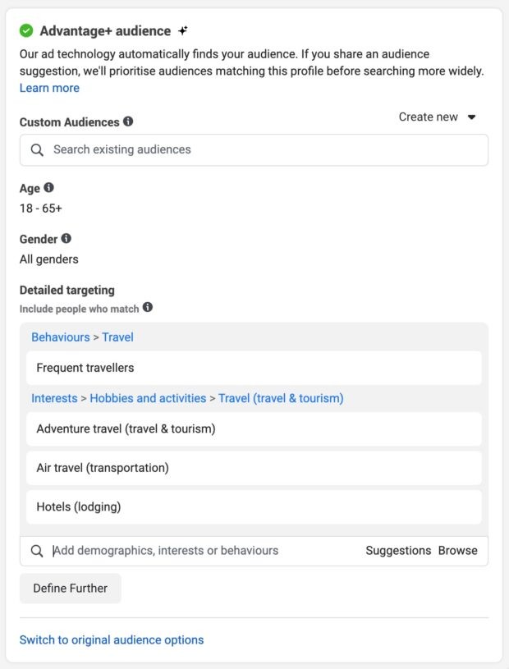Switch to original audience options

point(112,639)
